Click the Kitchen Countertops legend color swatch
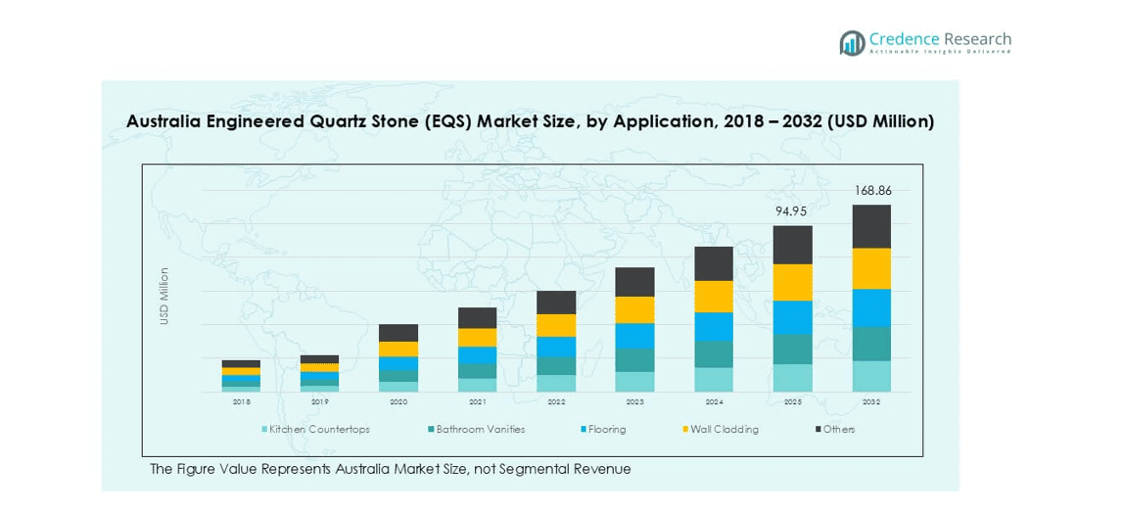This screenshot has height=514, width=1123. [x=264, y=430]
